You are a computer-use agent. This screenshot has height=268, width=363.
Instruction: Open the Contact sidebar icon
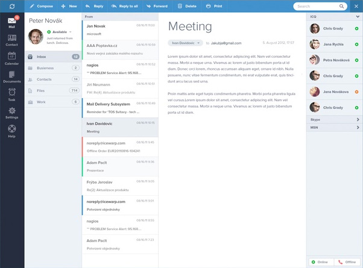tap(11, 40)
